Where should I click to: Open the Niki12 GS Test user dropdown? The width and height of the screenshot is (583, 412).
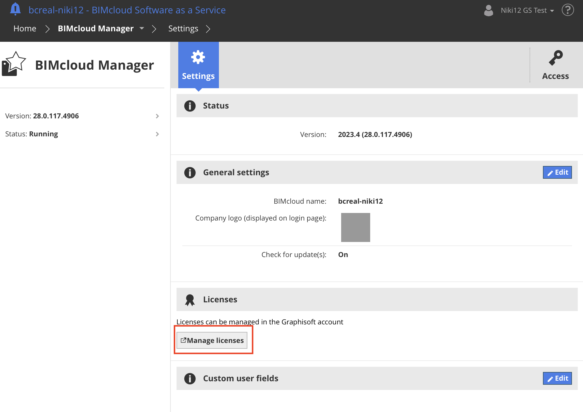tap(527, 10)
